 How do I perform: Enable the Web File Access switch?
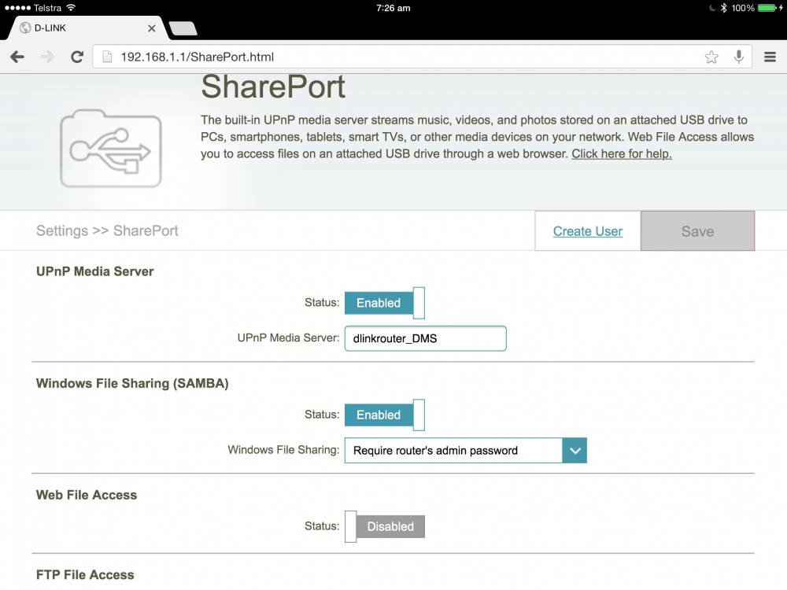click(x=385, y=527)
